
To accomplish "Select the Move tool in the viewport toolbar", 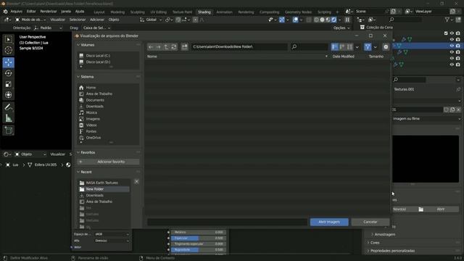I will [x=8, y=62].
